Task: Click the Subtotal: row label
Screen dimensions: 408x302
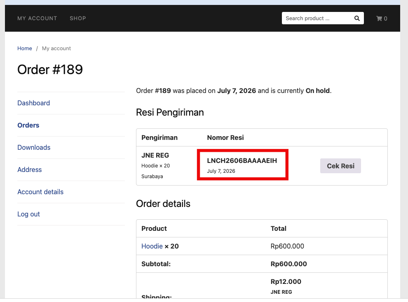Action: coord(156,264)
